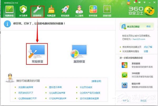Close the 360安全卫士 window
The image size is (158, 106).
(x=154, y=2)
